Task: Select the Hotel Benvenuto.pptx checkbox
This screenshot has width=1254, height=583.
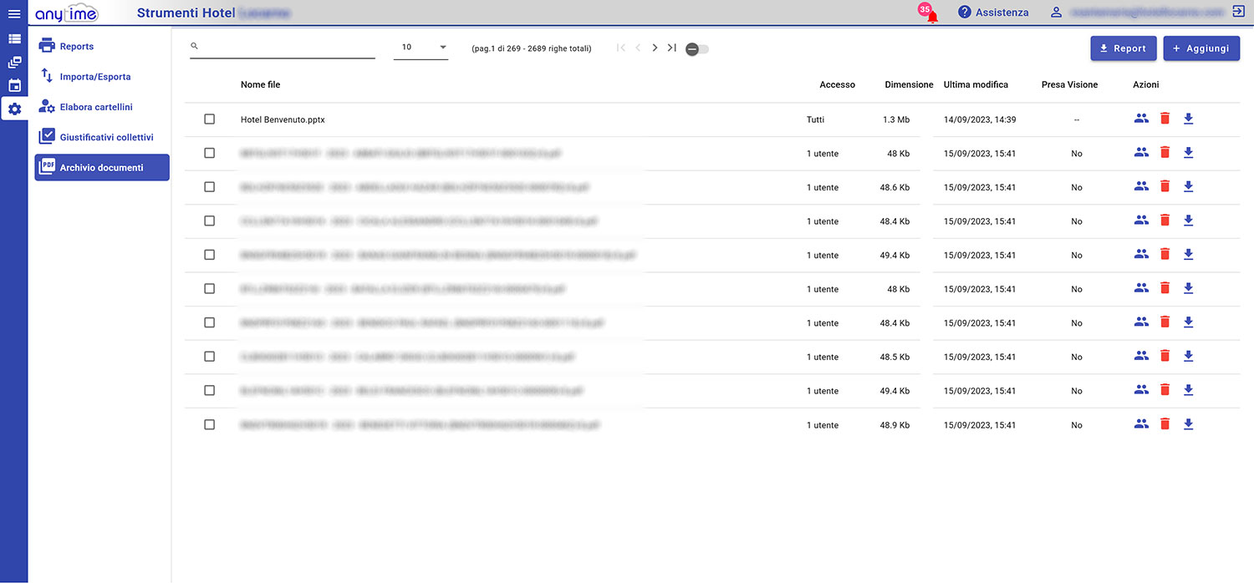Action: click(x=209, y=119)
